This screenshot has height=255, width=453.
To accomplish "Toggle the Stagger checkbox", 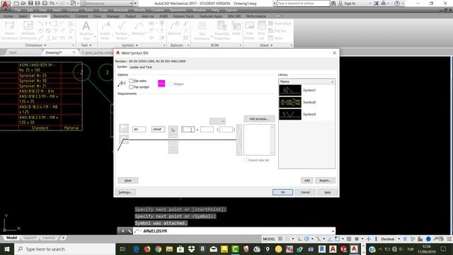I will (171, 84).
